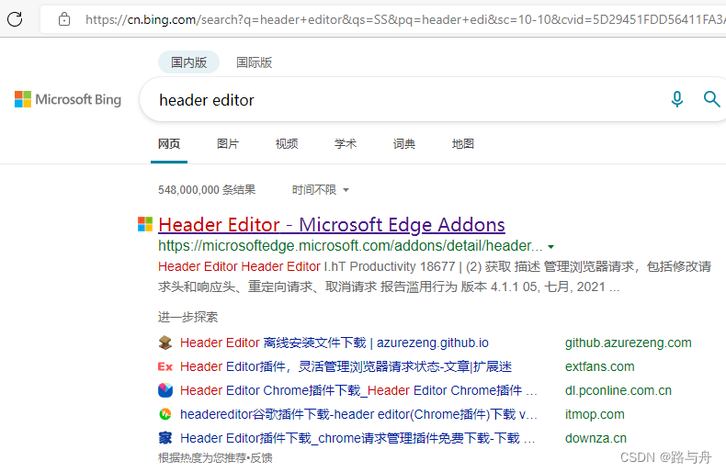Image resolution: width=726 pixels, height=472 pixels.
Task: Click the microsoftedge.microsoft.com green URL
Action: click(350, 246)
